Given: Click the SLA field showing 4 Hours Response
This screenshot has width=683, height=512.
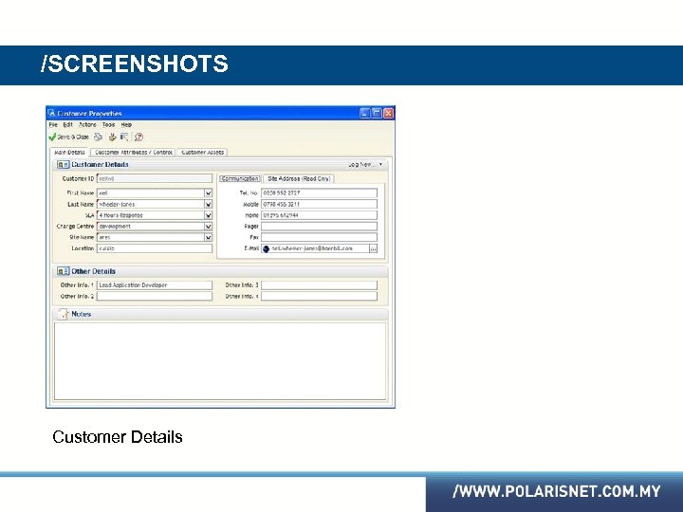Looking at the screenshot, I should tap(150, 215).
